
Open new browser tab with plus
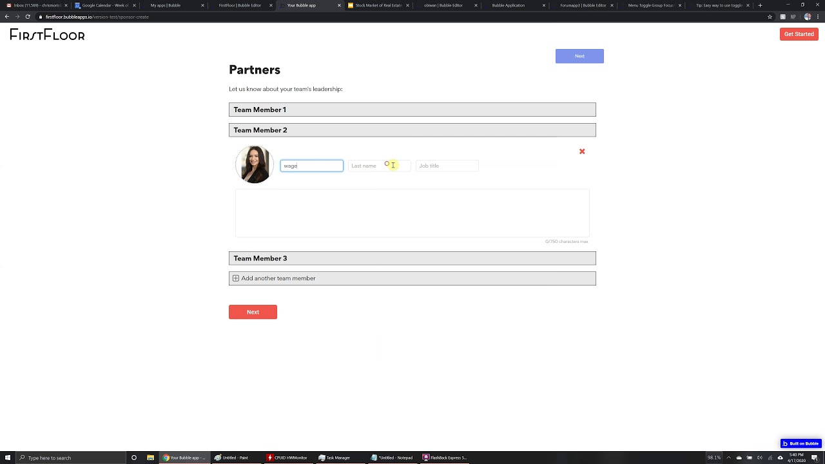pyautogui.click(x=760, y=5)
